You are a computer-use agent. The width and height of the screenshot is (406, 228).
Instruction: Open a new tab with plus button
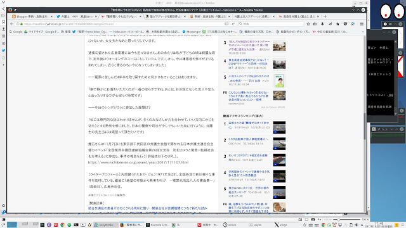(x=325, y=16)
